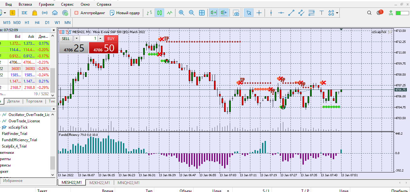
Task: Switch chart to candlesticks
Action: pyautogui.click(x=159, y=13)
